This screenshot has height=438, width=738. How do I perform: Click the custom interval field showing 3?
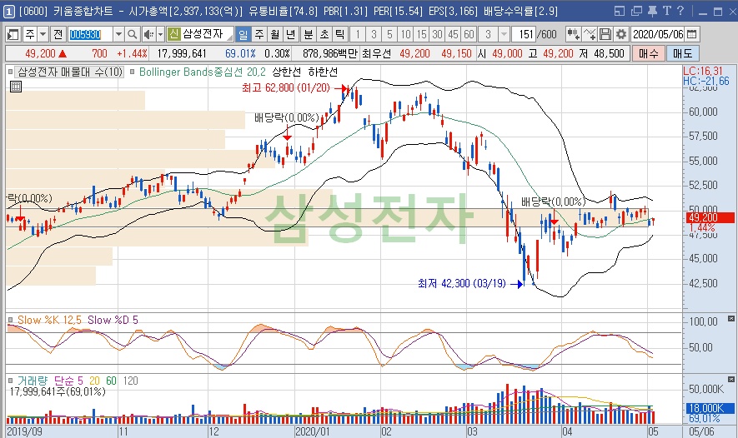[x=488, y=34]
